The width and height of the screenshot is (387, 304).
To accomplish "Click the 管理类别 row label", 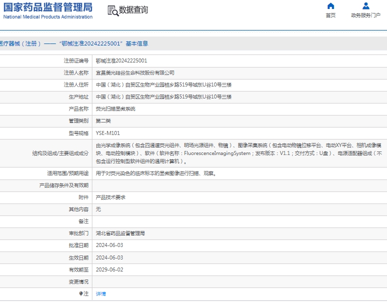I will [78, 121].
